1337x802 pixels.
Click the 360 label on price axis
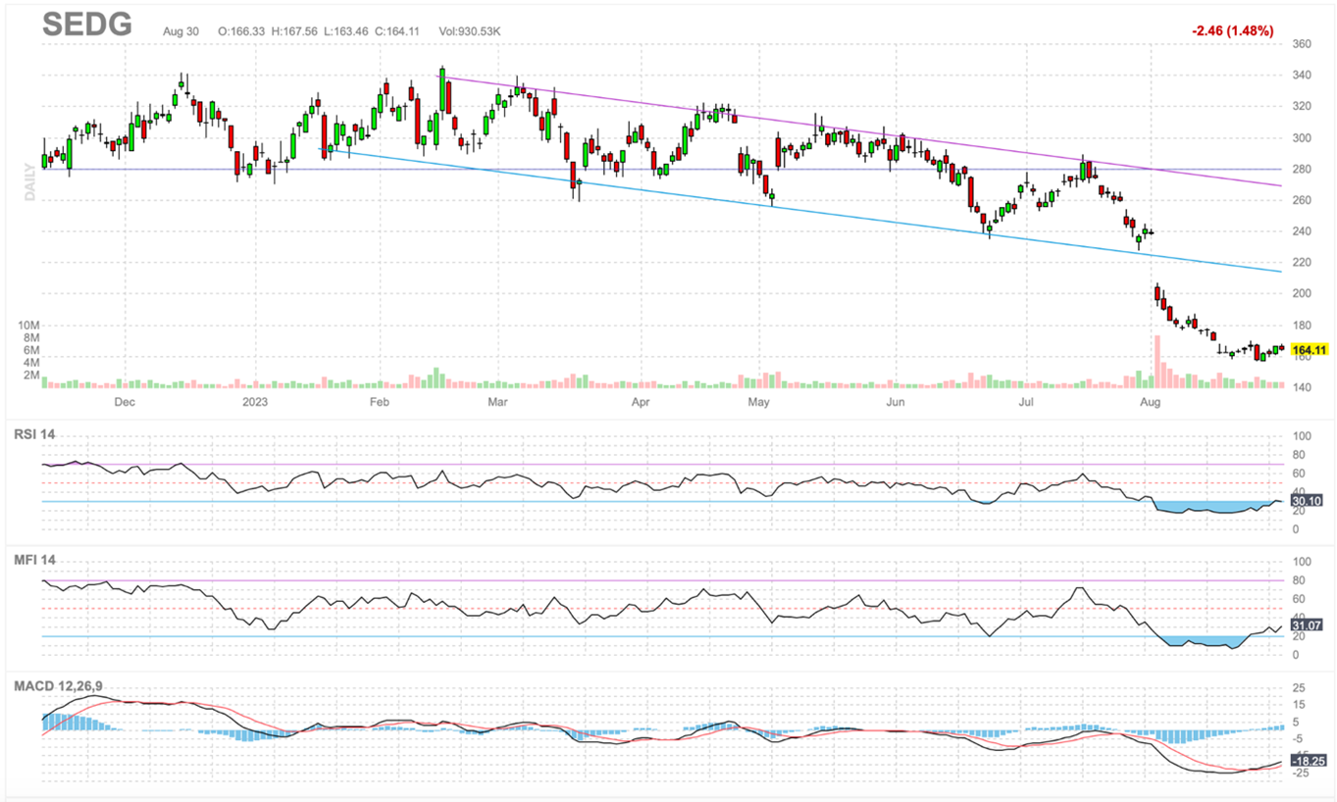1303,44
